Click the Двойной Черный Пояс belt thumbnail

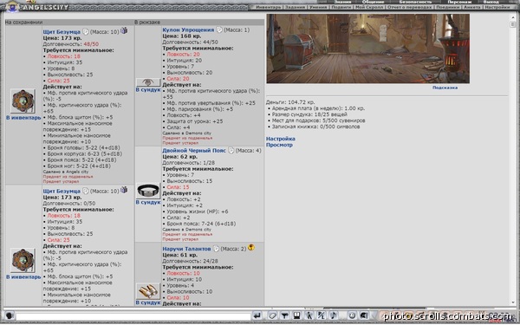click(x=148, y=191)
